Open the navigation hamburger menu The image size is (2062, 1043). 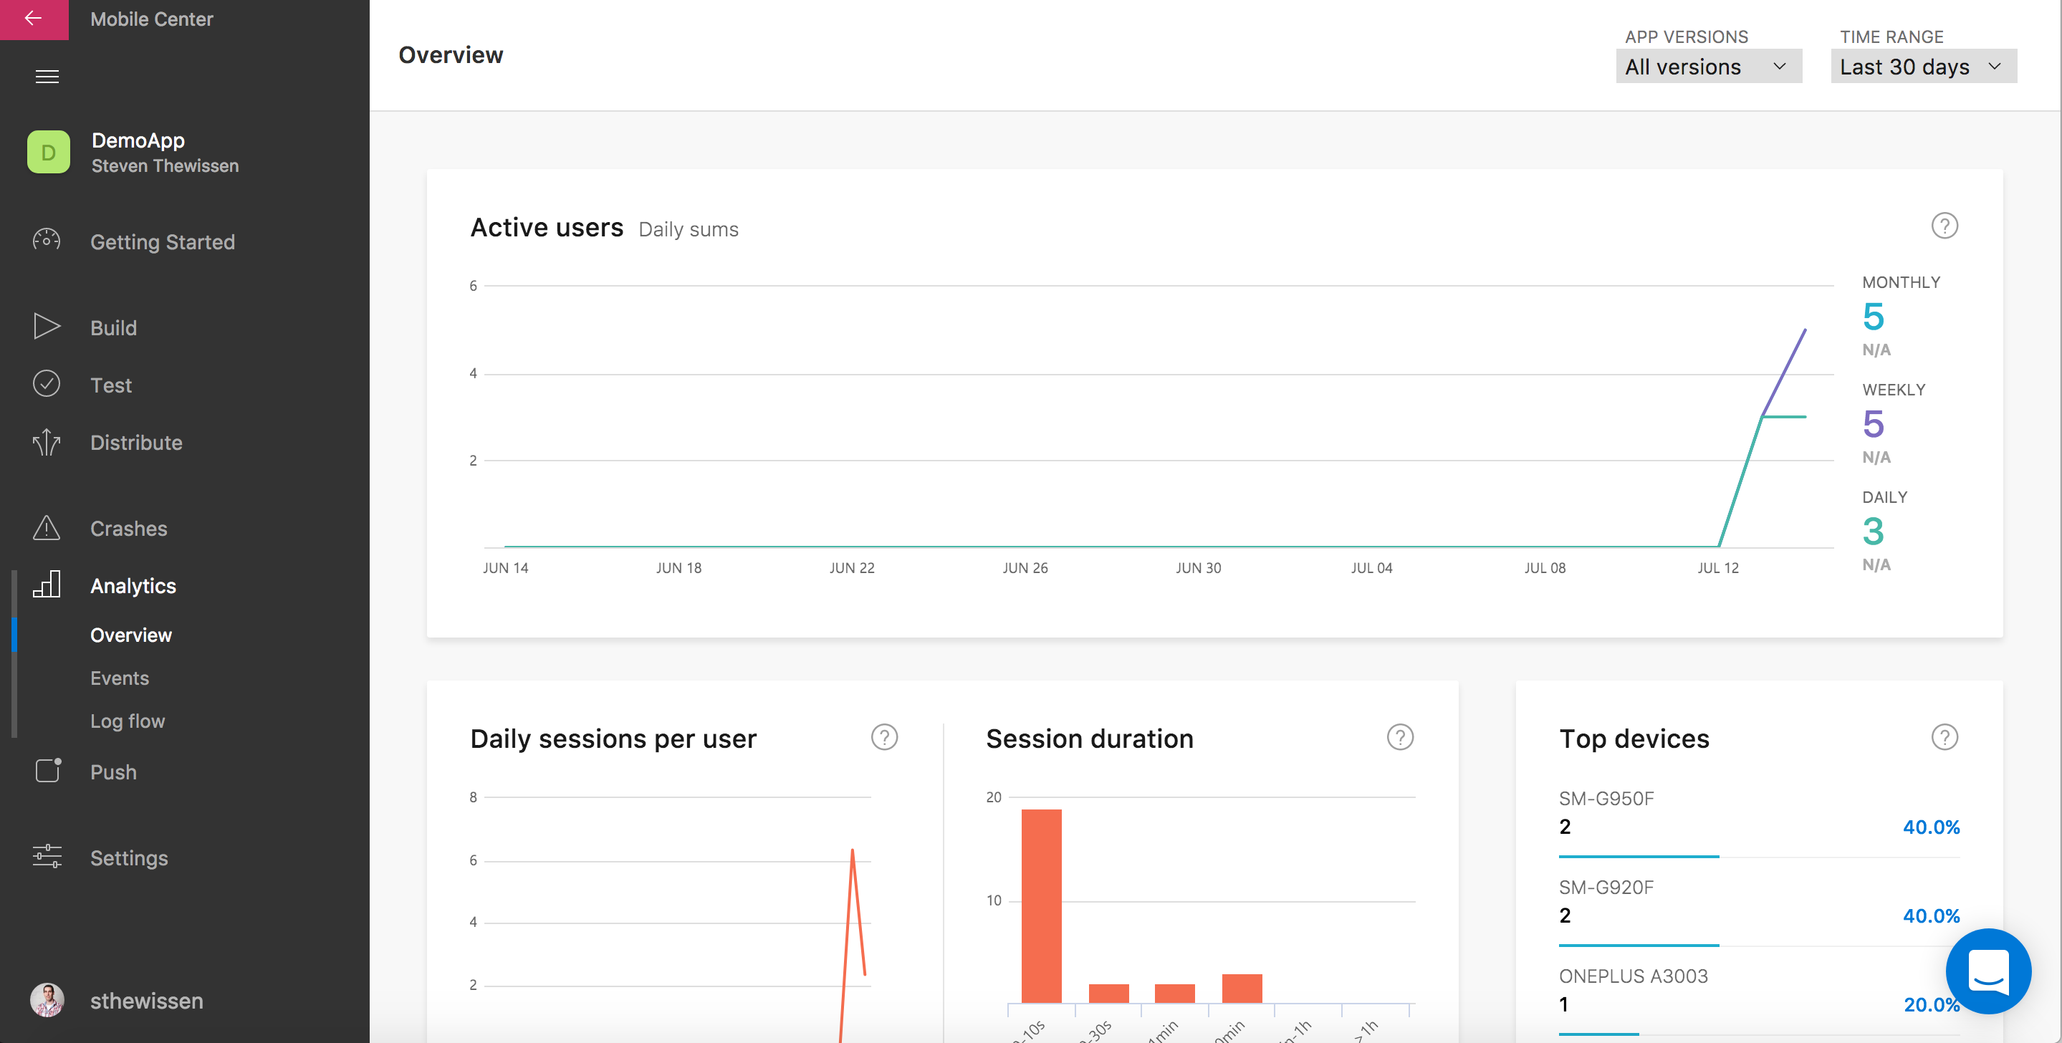[47, 76]
